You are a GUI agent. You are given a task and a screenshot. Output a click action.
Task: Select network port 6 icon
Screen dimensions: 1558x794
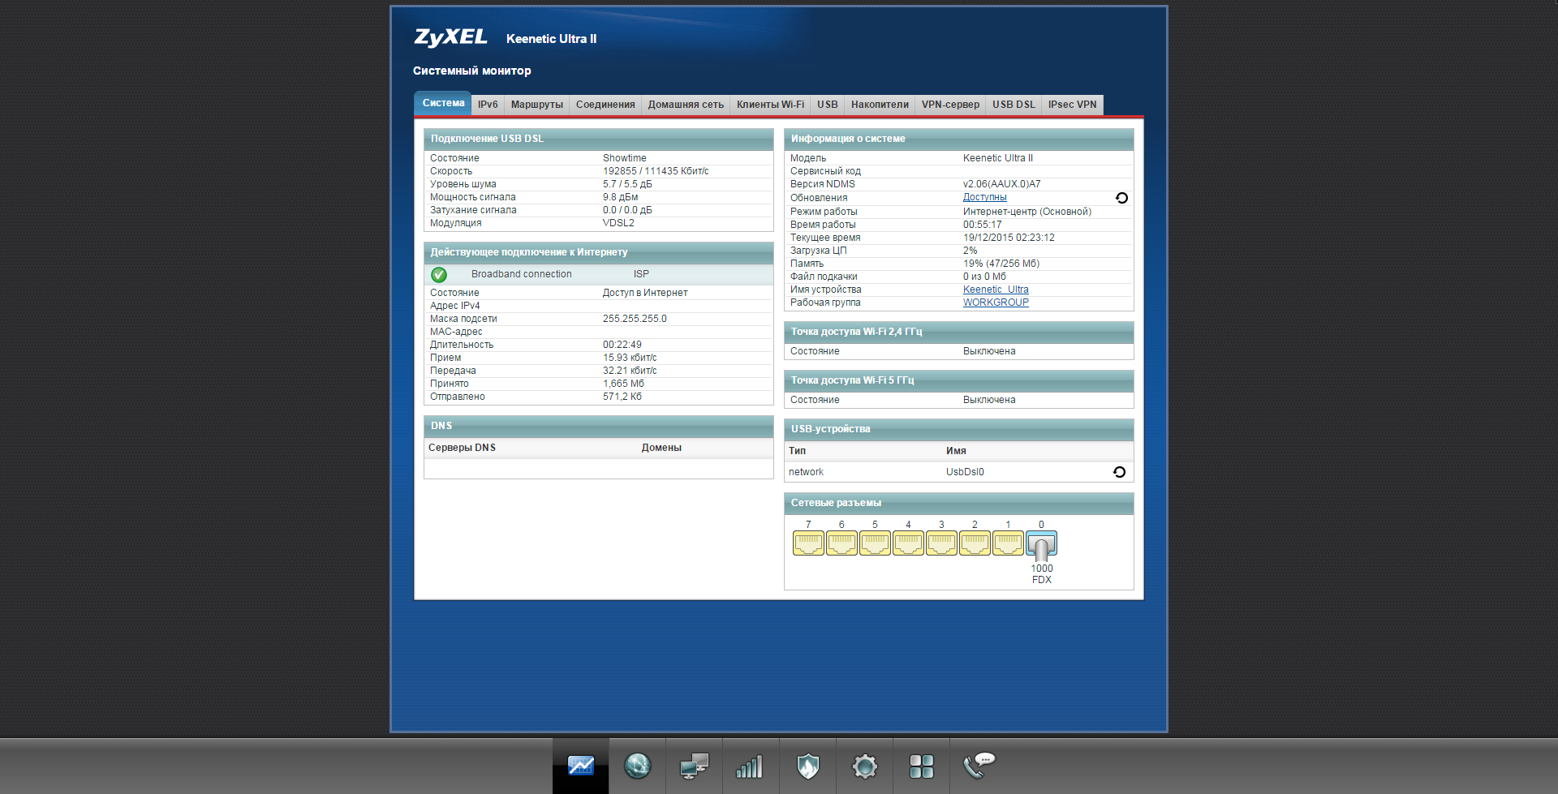click(x=841, y=543)
